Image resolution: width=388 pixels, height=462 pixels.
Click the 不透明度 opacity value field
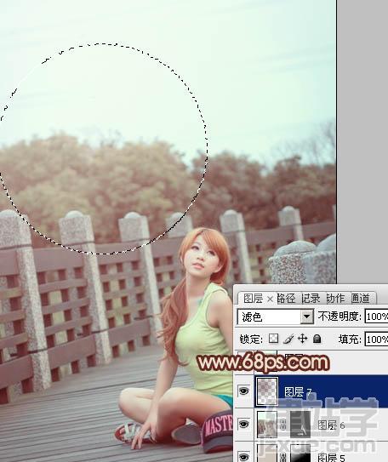click(376, 317)
